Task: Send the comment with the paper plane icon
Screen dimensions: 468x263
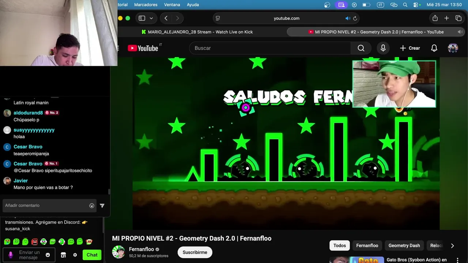Action: click(102, 206)
